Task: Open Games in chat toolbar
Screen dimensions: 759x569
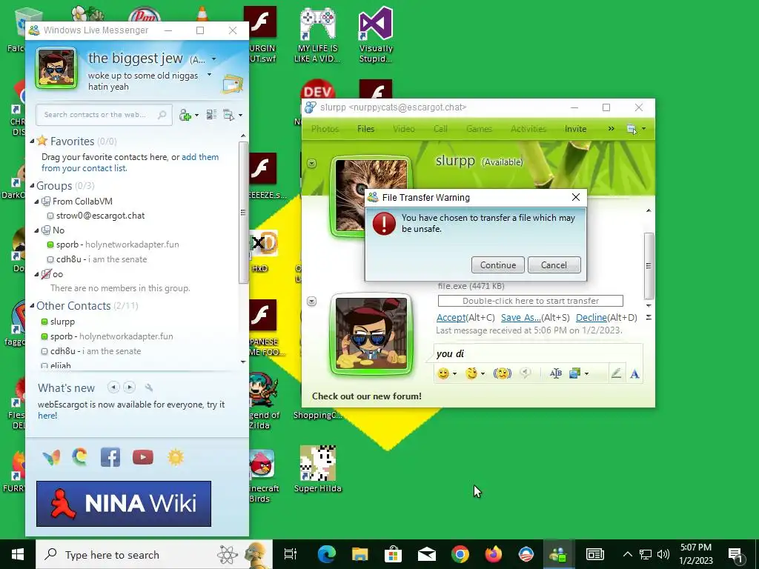Action: (479, 129)
